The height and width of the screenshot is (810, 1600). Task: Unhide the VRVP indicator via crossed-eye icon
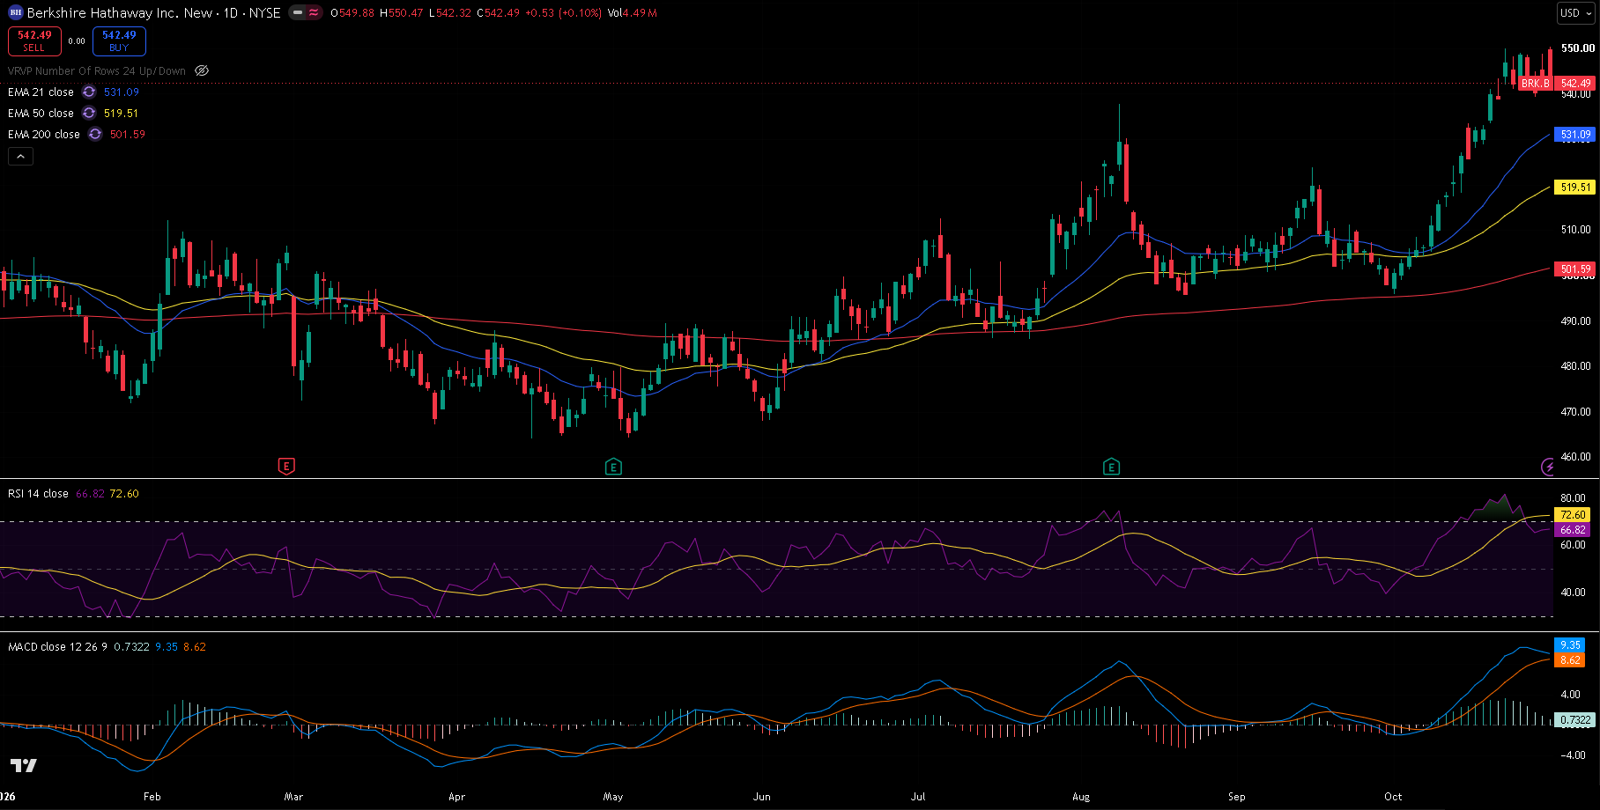(x=202, y=70)
